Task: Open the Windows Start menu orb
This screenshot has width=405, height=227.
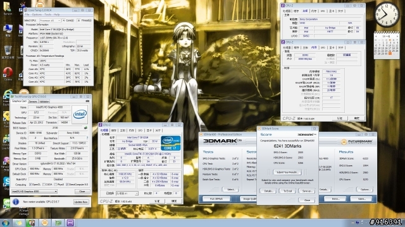Action: pyautogui.click(x=5, y=223)
